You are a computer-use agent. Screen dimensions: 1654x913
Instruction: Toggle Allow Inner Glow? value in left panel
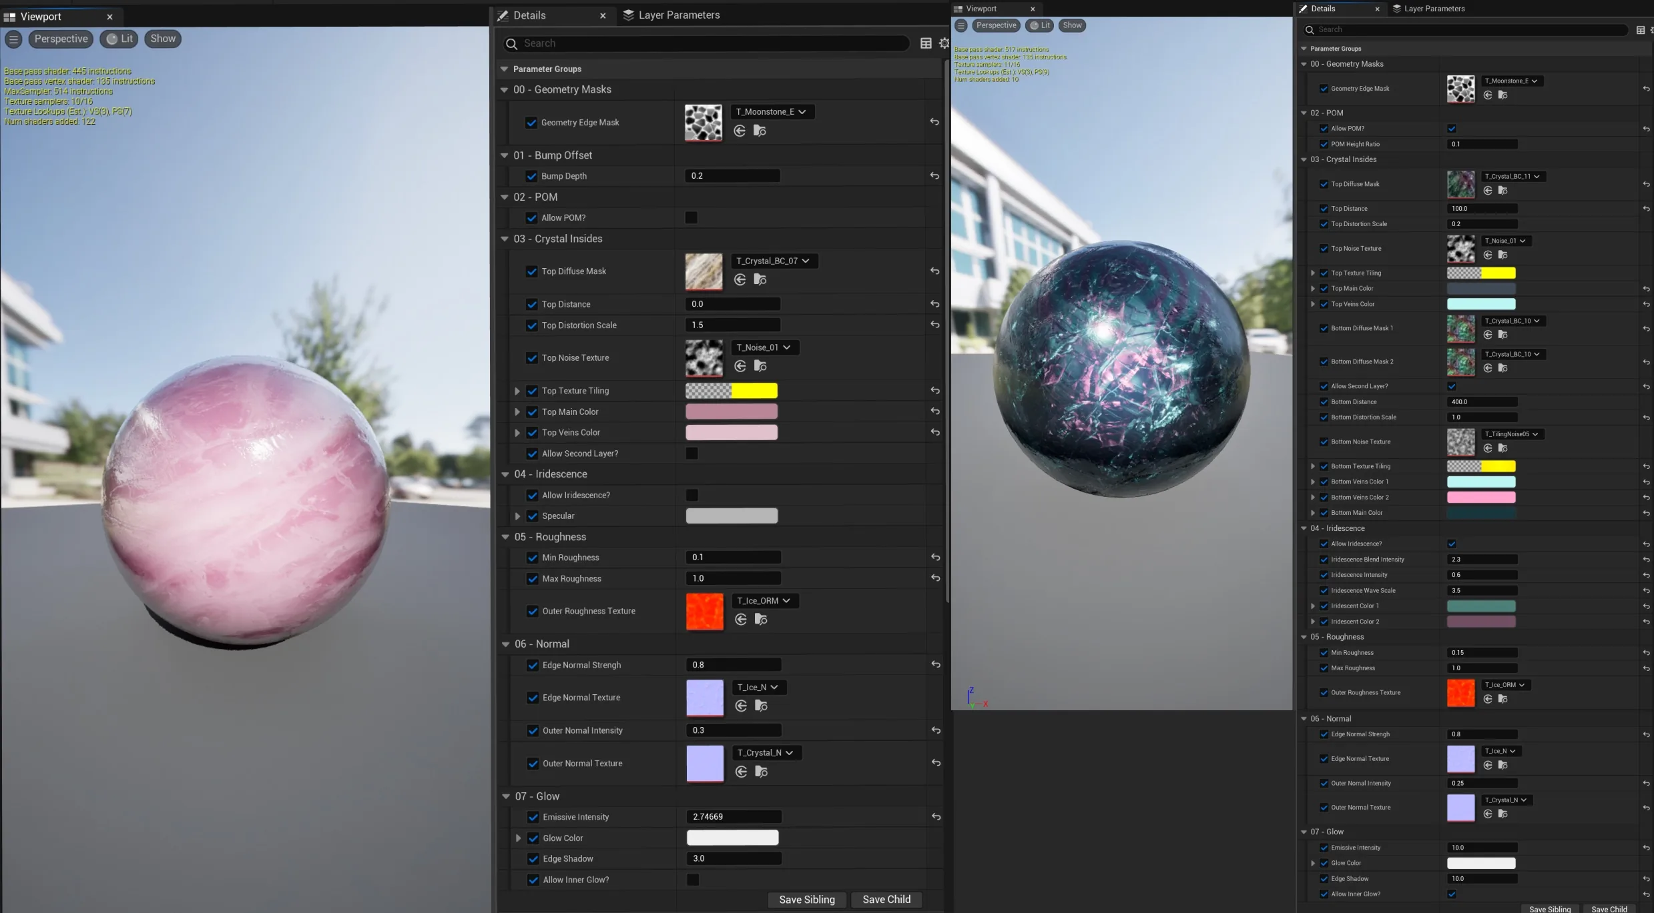[694, 880]
